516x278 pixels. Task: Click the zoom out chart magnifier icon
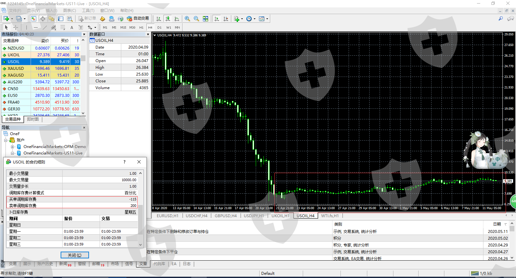196,19
